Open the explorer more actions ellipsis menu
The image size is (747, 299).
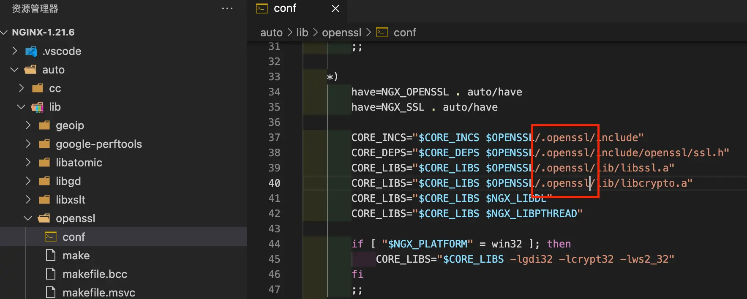pyautogui.click(x=227, y=8)
